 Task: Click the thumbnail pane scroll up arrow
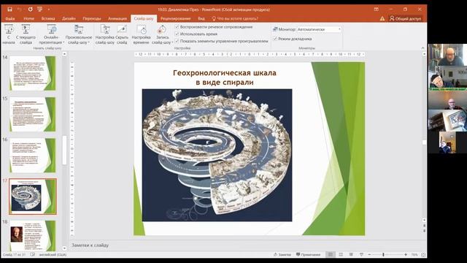64,54
